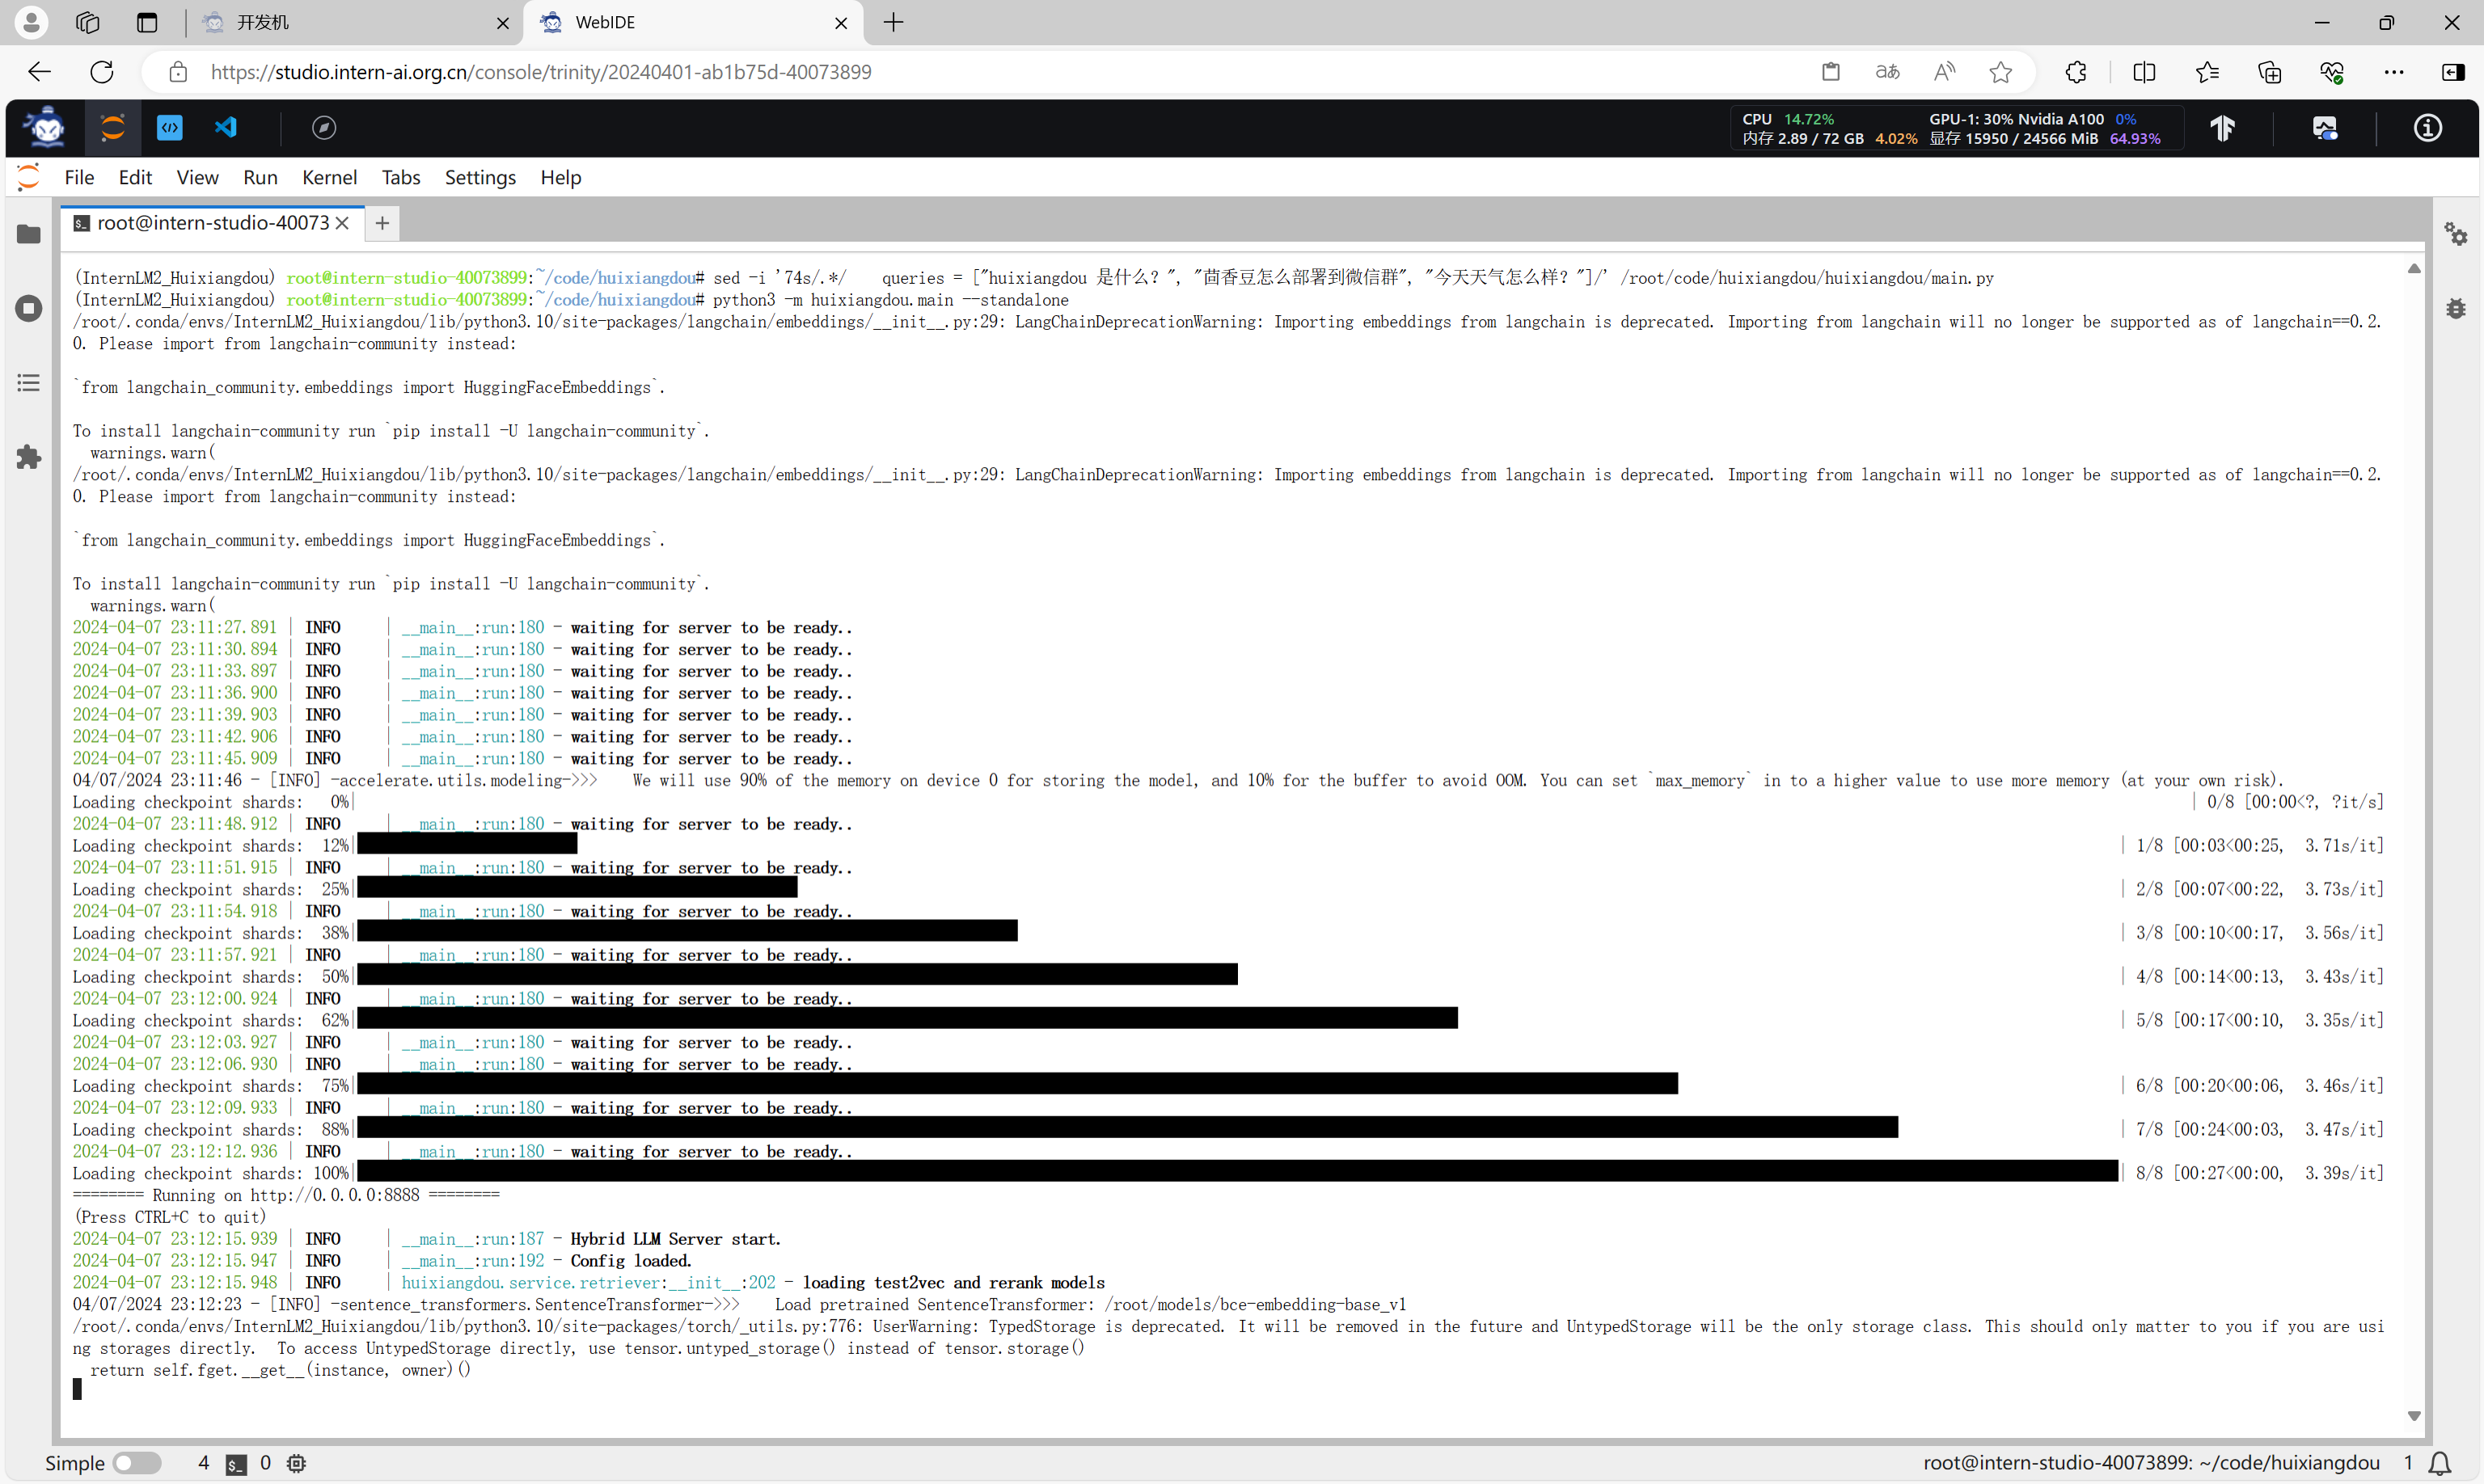Open browser essentials heart icon
The height and width of the screenshot is (1484, 2484).
point(2332,72)
